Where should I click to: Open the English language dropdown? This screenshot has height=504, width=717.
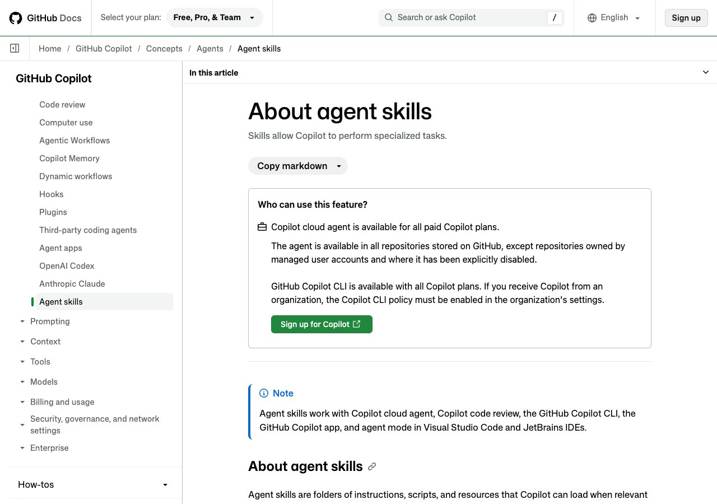pos(614,17)
